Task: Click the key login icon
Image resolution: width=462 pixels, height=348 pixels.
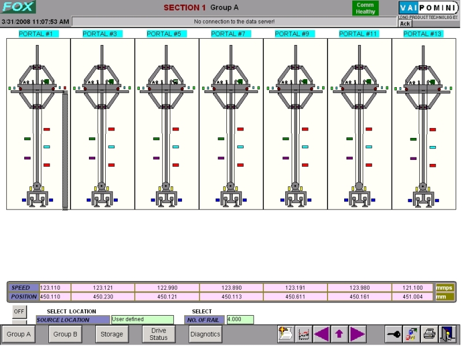Action: (394, 334)
